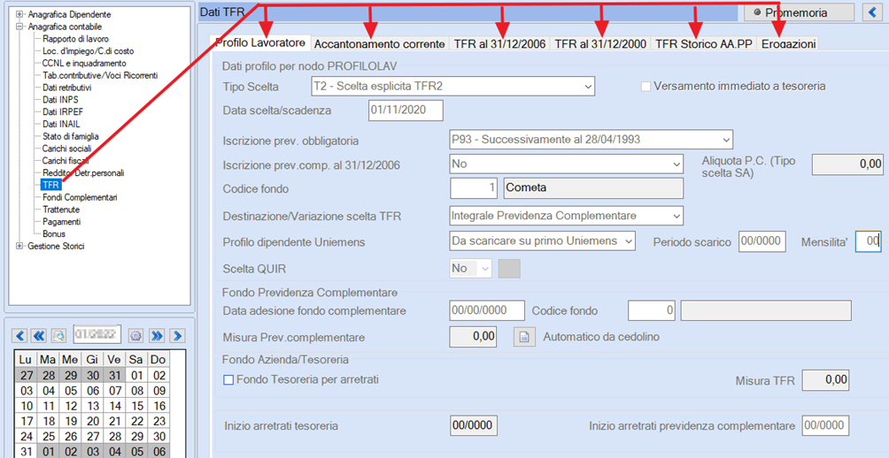Select Carichi sociali tree item
The image size is (889, 458).
[x=66, y=149]
